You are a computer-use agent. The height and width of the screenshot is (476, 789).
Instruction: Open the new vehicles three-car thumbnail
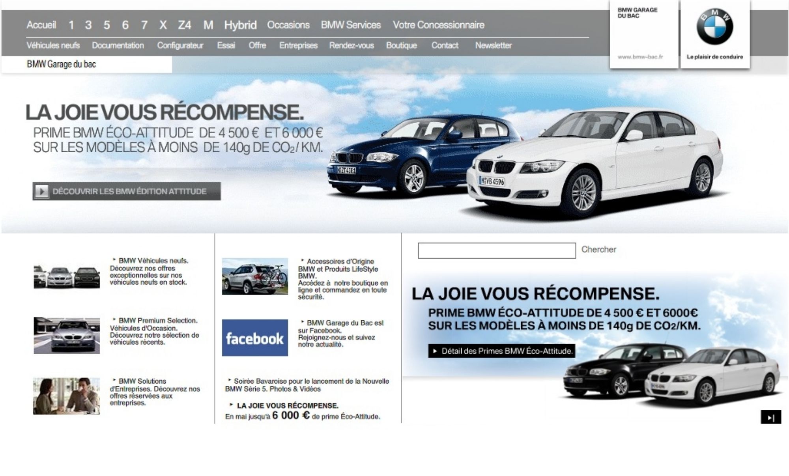[x=66, y=276]
